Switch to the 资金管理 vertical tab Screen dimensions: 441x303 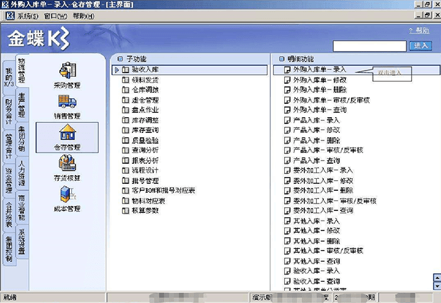coord(9,180)
